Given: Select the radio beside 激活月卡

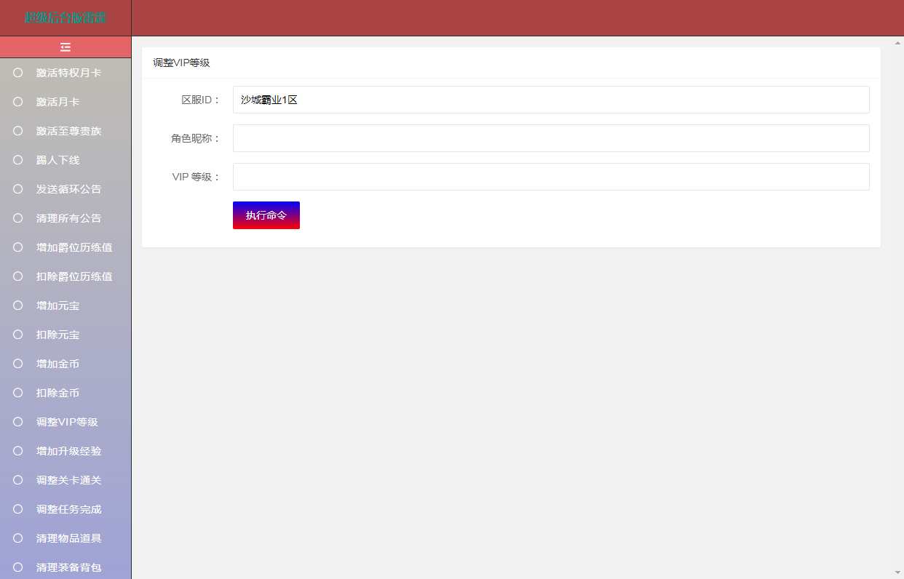Looking at the screenshot, I should (x=17, y=102).
